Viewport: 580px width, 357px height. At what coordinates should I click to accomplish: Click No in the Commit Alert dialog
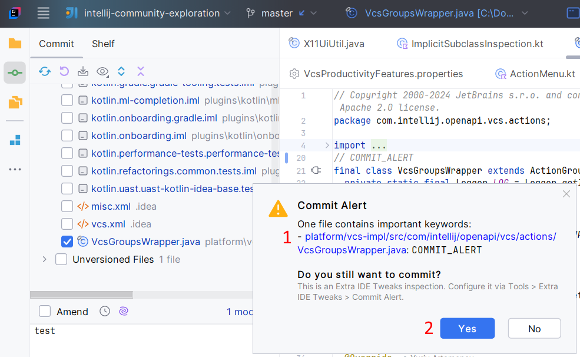(535, 329)
